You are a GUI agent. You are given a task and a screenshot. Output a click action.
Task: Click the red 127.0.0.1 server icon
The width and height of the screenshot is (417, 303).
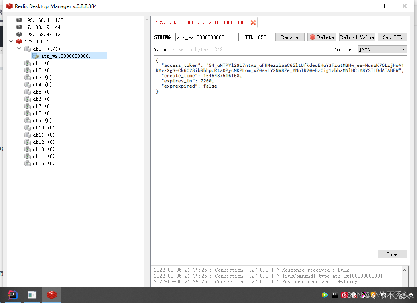point(19,41)
